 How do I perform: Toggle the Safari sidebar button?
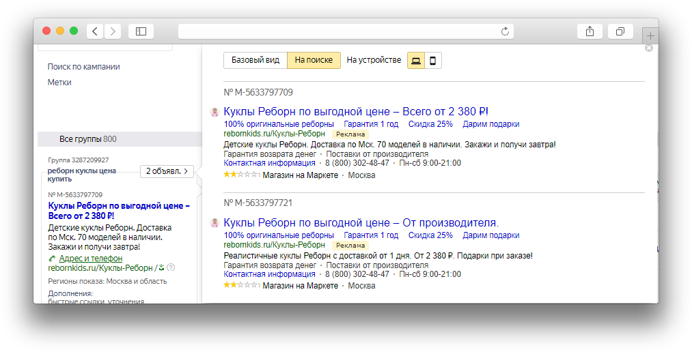141,31
